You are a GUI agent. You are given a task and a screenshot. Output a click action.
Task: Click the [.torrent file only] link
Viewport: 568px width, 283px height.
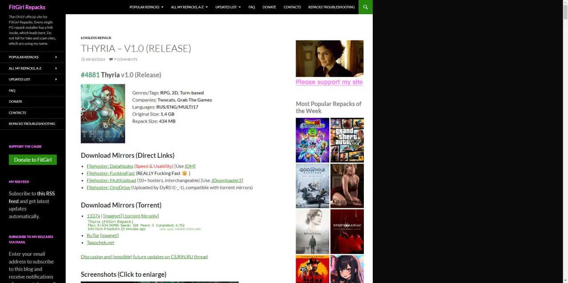(141, 216)
